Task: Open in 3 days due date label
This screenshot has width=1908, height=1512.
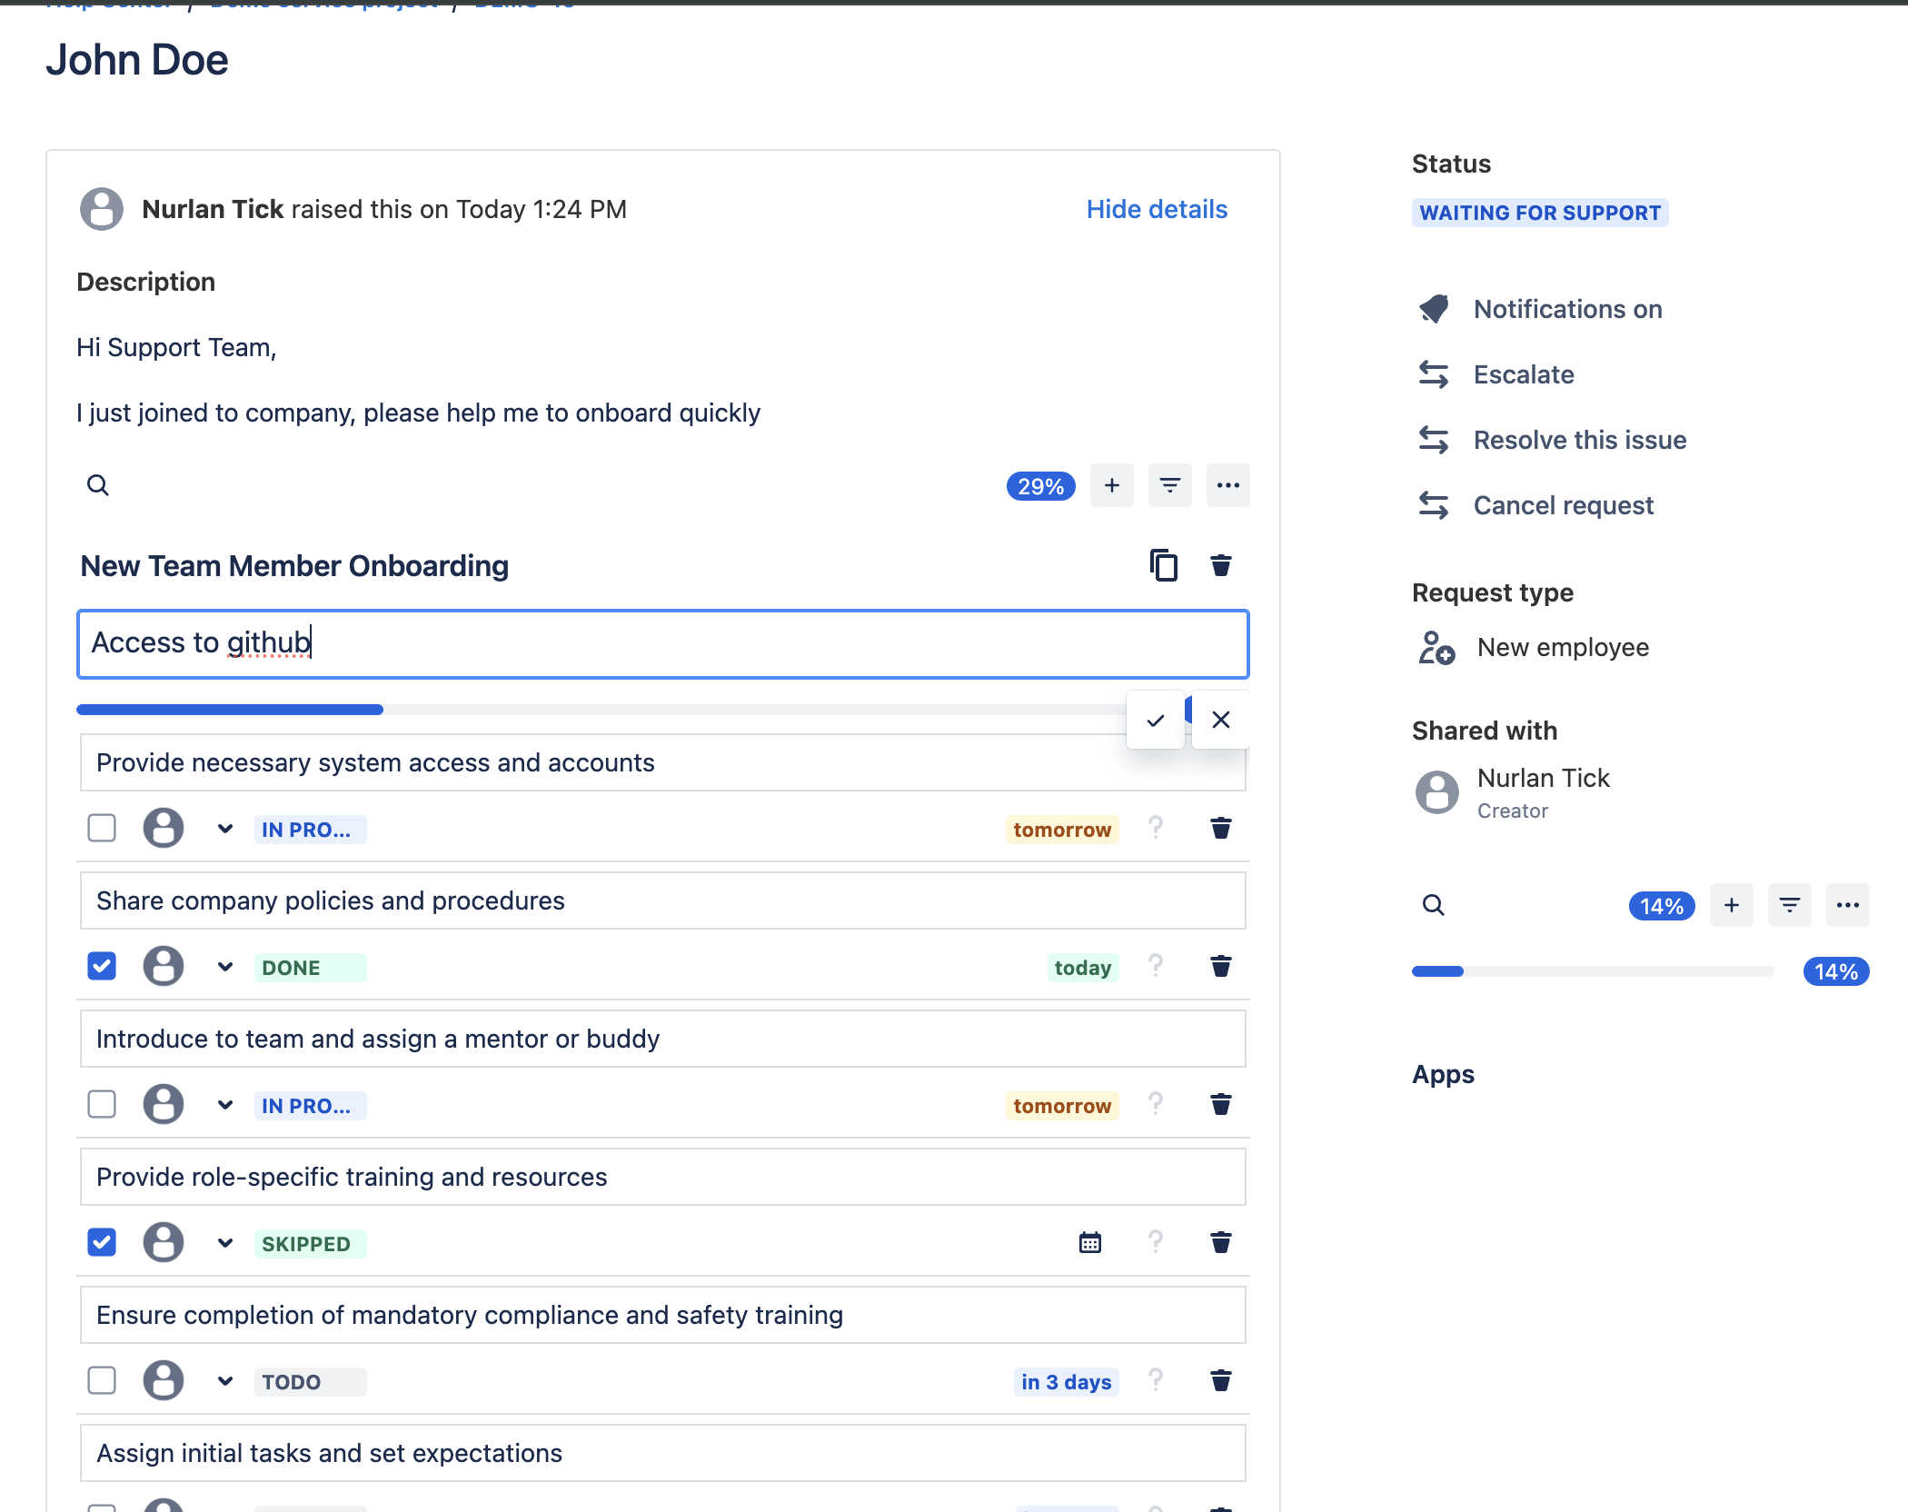Action: [x=1066, y=1382]
